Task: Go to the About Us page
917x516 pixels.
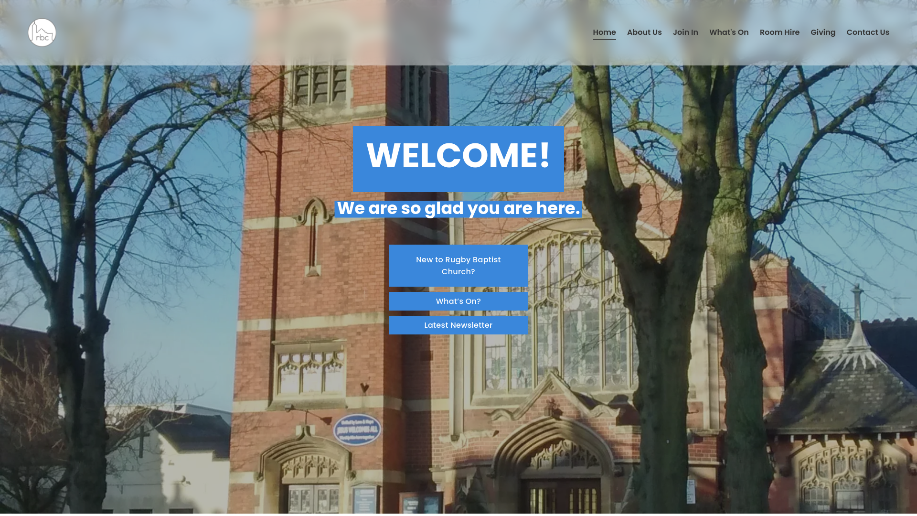Action: pyautogui.click(x=644, y=32)
